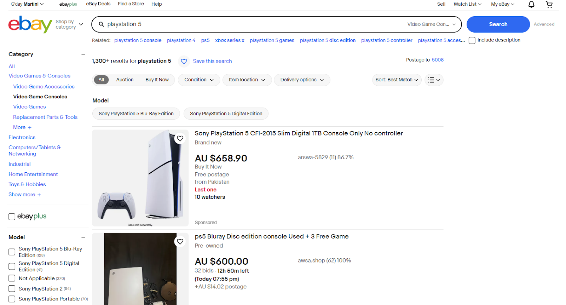This screenshot has height=305, width=566.
Task: Click the eBay Plus logo in top bar
Action: (x=68, y=4)
